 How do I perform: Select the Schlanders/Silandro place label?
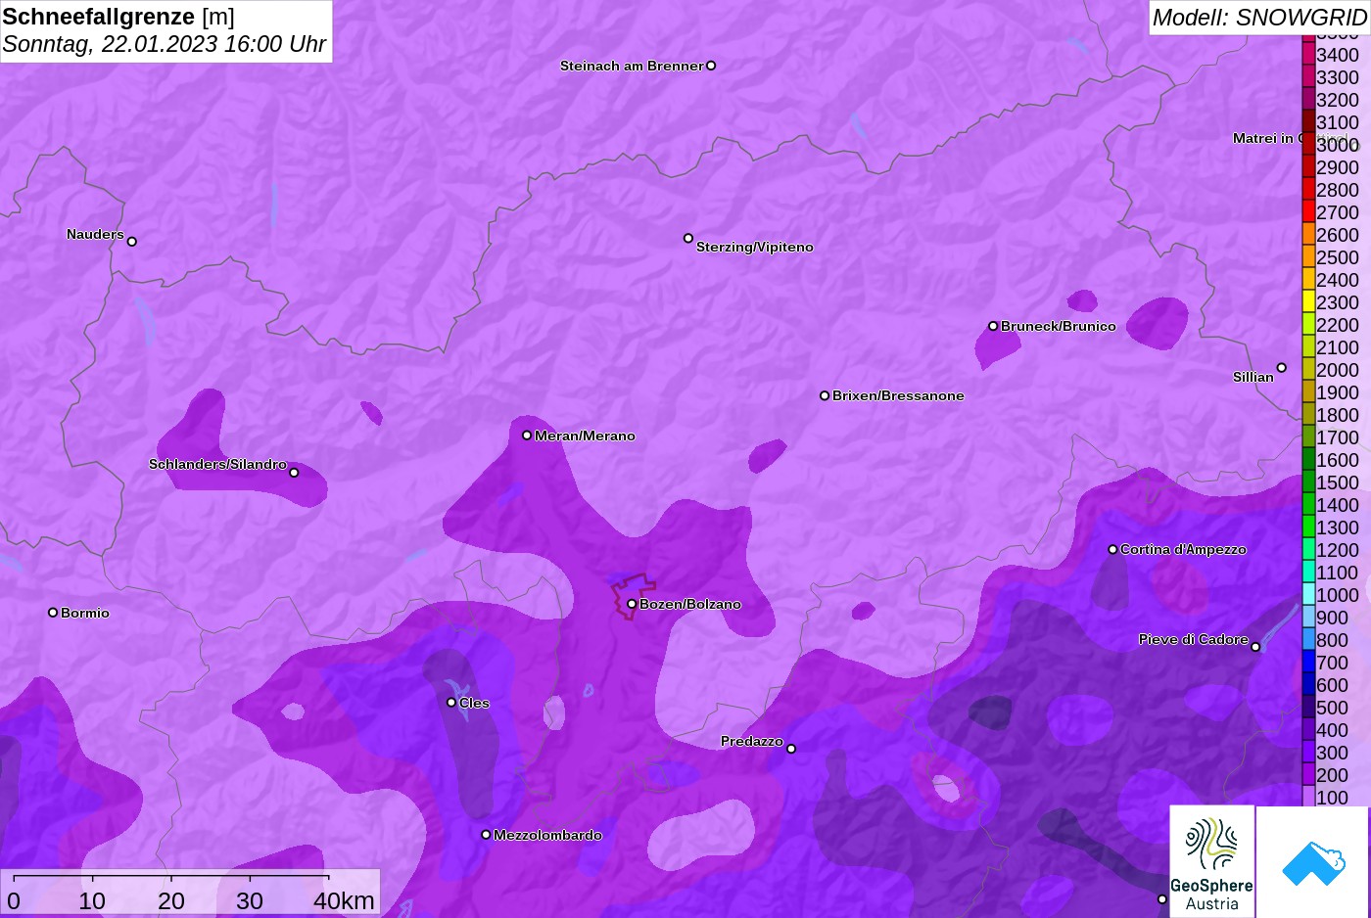click(x=217, y=464)
